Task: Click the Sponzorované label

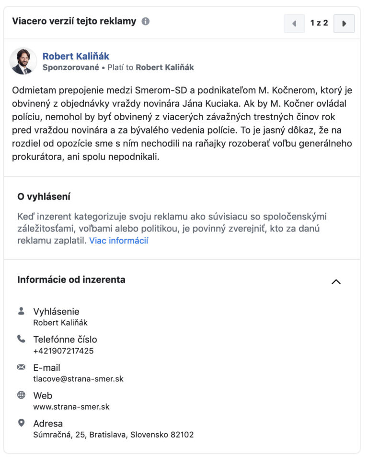Action: 71,68
